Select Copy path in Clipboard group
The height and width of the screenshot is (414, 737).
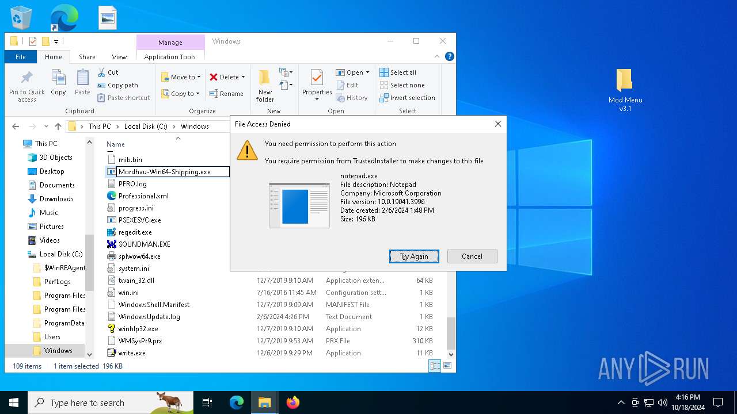[117, 85]
